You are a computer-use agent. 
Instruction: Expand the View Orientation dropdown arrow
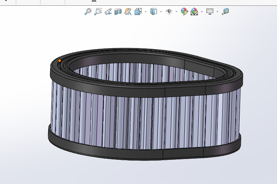pos(145,12)
